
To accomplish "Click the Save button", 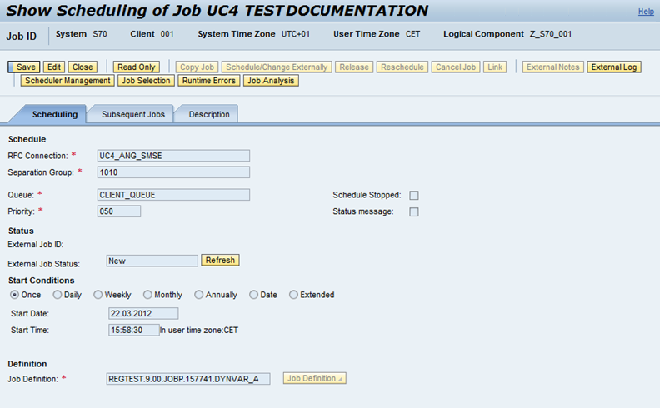I will 25,67.
